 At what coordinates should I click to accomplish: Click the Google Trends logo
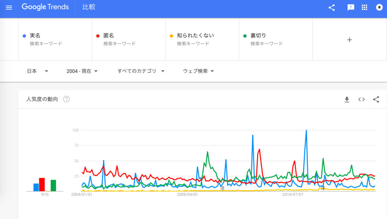click(x=45, y=7)
